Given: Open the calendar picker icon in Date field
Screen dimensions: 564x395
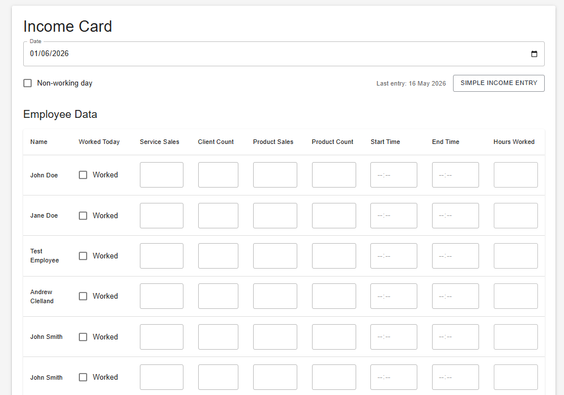Looking at the screenshot, I should pyautogui.click(x=534, y=54).
